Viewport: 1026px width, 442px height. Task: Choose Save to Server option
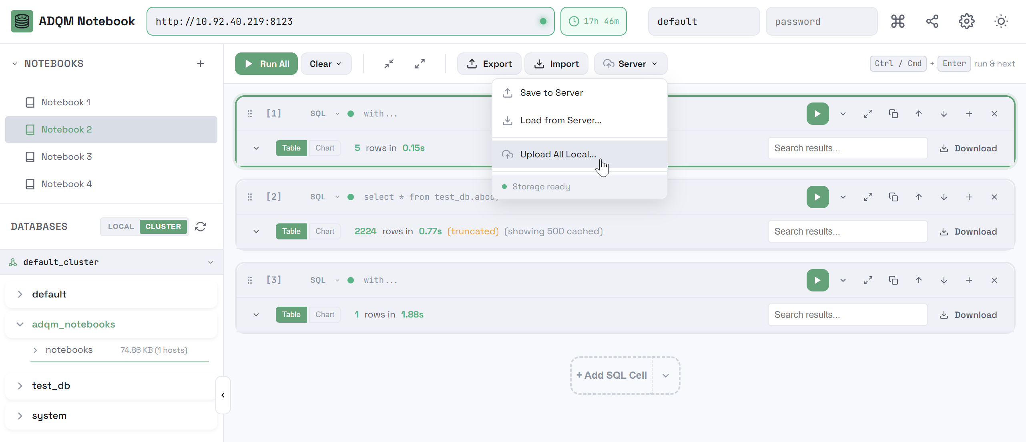pyautogui.click(x=551, y=93)
